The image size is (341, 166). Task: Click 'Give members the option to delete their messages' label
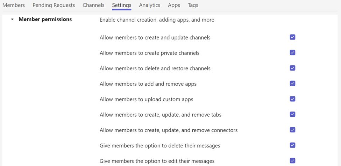(160, 146)
